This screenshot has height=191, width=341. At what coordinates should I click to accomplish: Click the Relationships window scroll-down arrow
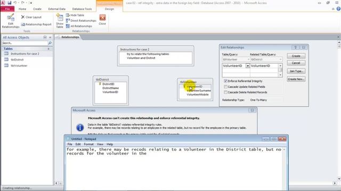tap(339, 179)
